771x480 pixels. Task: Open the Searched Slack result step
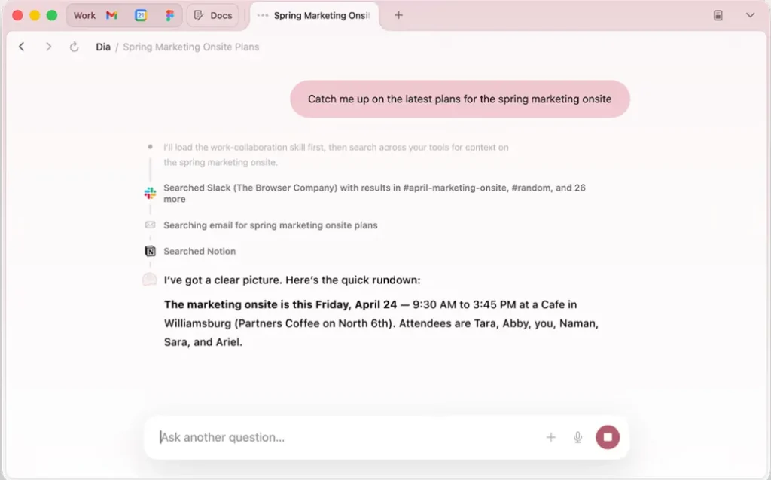click(x=375, y=193)
